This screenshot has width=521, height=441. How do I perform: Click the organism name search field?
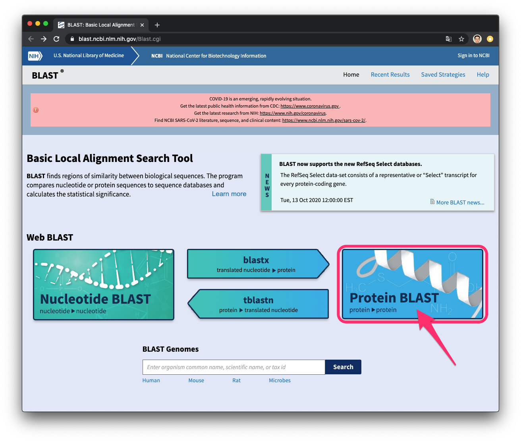pyautogui.click(x=233, y=367)
